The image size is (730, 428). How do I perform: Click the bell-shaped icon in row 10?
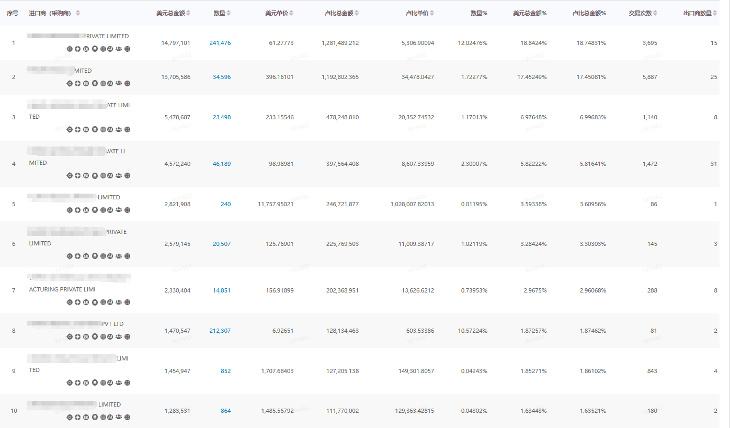coord(95,417)
